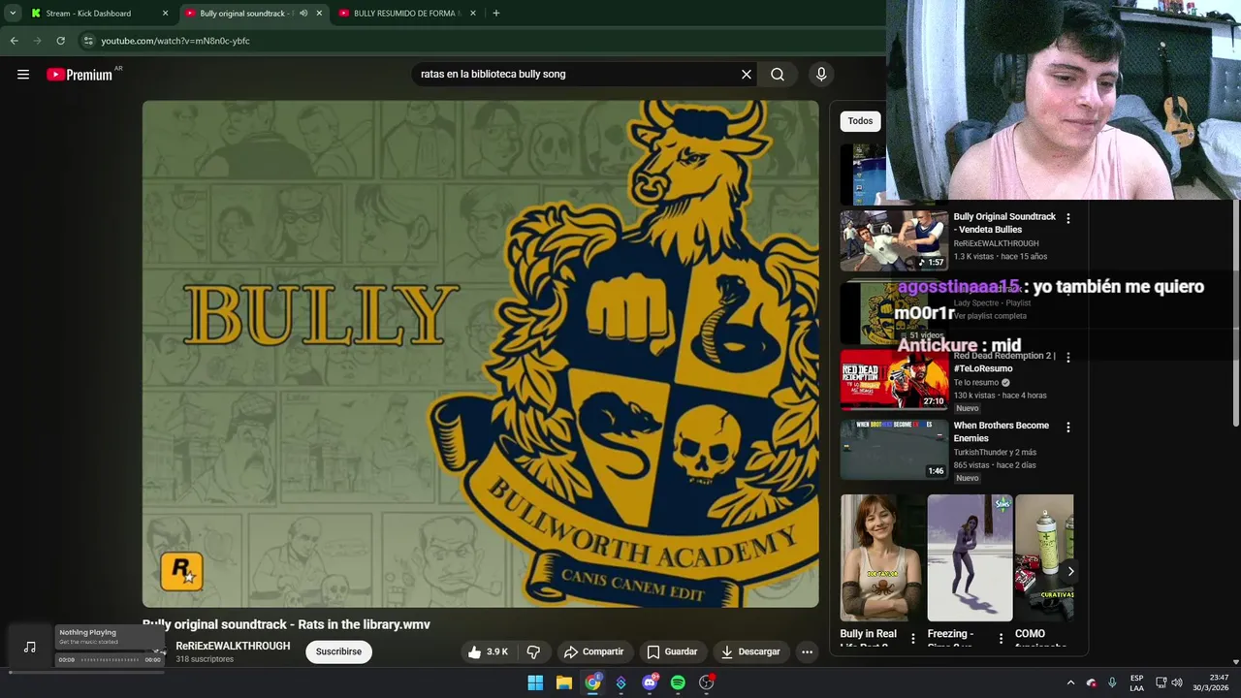Open the volume speaker tray icon
This screenshot has height=698, width=1241.
(x=1177, y=682)
